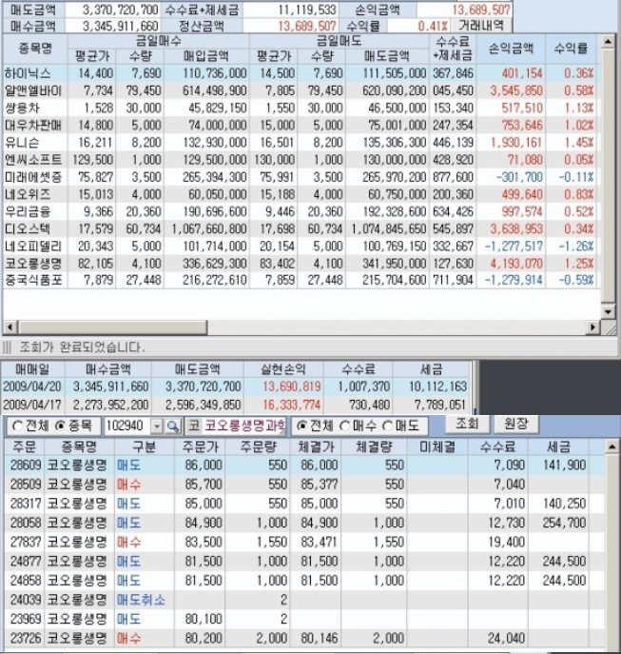621x654 pixels.
Task: Select the 하이닉스 row
Action: (301, 73)
